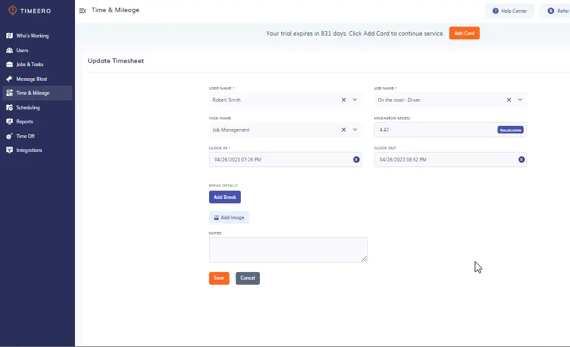The width and height of the screenshot is (570, 347).
Task: Click the Time & Mileage sidebar icon
Action: pos(10,93)
